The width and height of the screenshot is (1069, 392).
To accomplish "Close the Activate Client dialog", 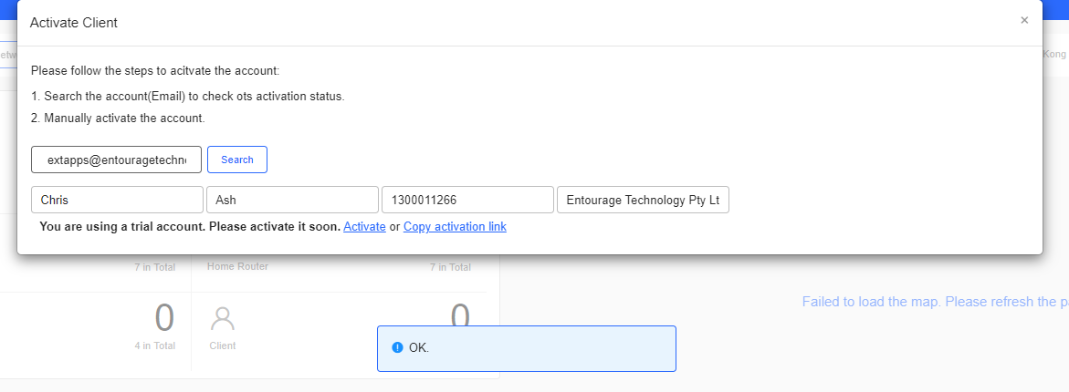I will pyautogui.click(x=1024, y=20).
